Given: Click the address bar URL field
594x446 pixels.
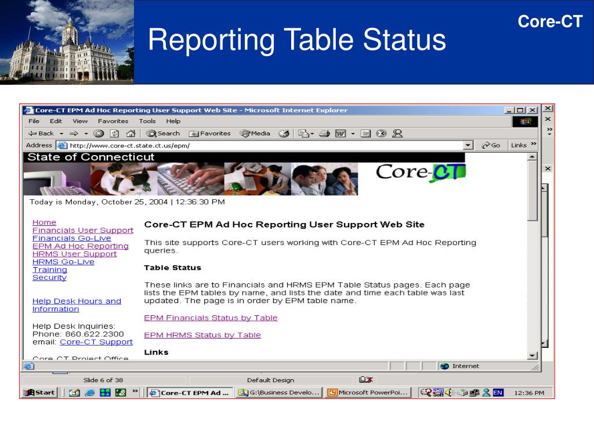Looking at the screenshot, I should click(265, 146).
